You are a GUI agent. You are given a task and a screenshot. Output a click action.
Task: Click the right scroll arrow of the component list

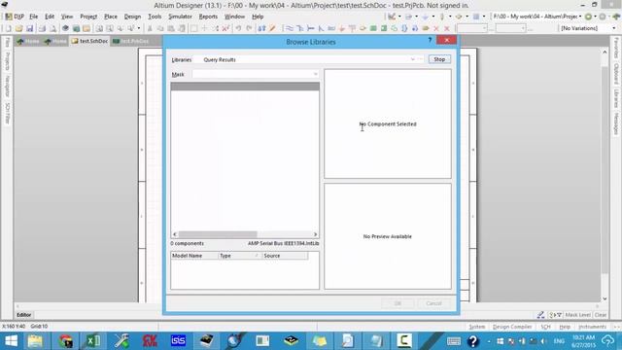point(315,234)
